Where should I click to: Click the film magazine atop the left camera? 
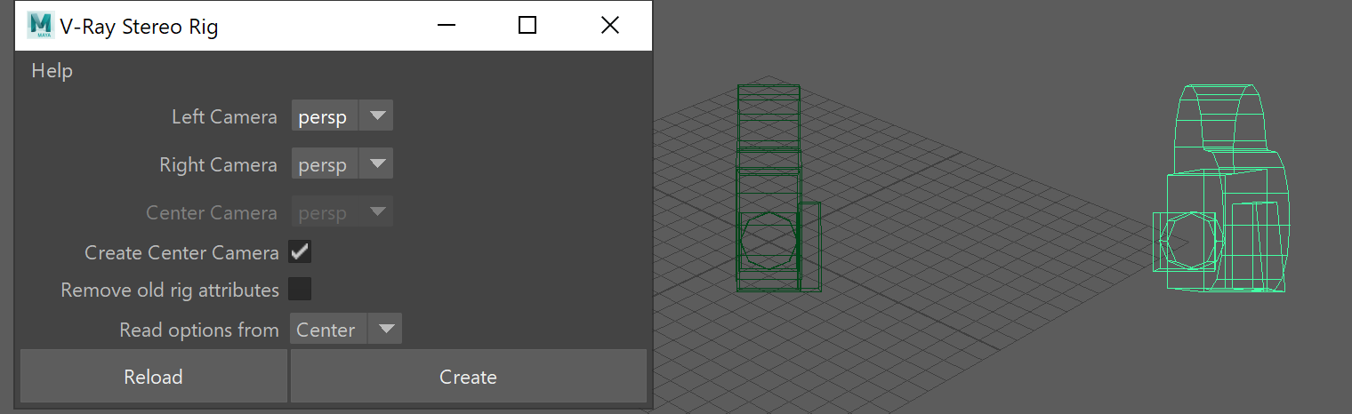(769, 115)
